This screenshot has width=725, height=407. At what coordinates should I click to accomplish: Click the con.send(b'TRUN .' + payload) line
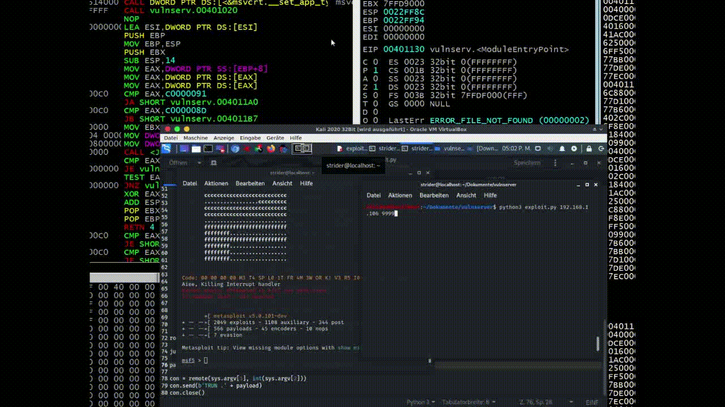tap(216, 386)
